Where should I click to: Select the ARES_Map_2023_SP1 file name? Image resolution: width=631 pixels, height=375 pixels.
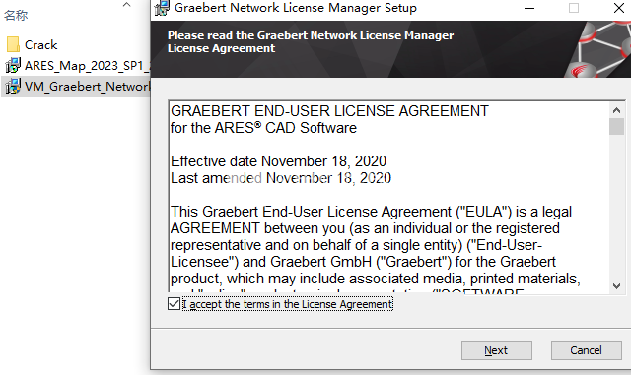pyautogui.click(x=87, y=66)
